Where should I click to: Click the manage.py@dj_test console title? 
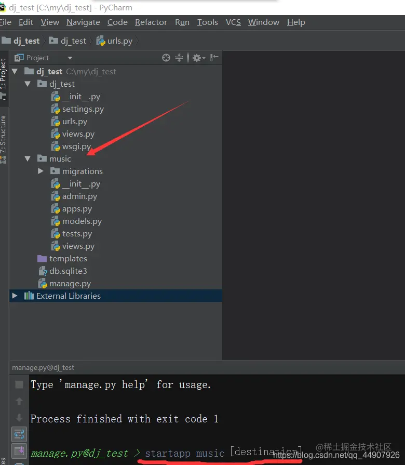coord(43,367)
